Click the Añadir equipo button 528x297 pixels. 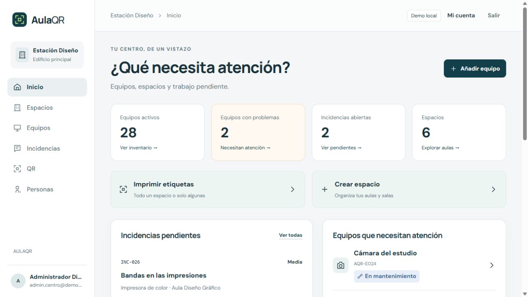475,68
